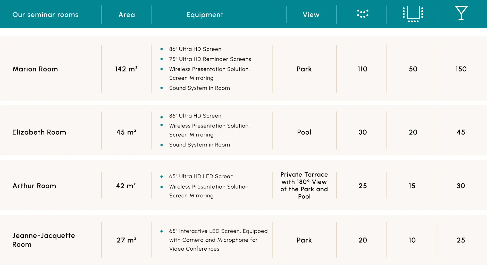Image resolution: width=487 pixels, height=265 pixels.
Task: Click the View column header
Action: tap(311, 15)
